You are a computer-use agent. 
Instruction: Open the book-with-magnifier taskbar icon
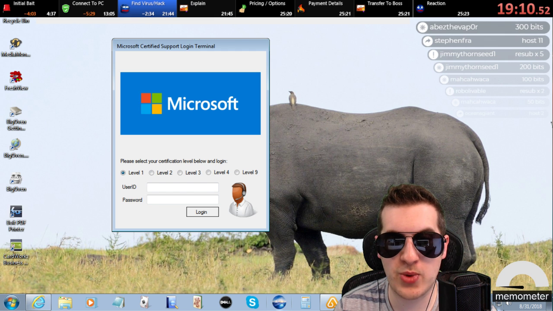point(172,302)
